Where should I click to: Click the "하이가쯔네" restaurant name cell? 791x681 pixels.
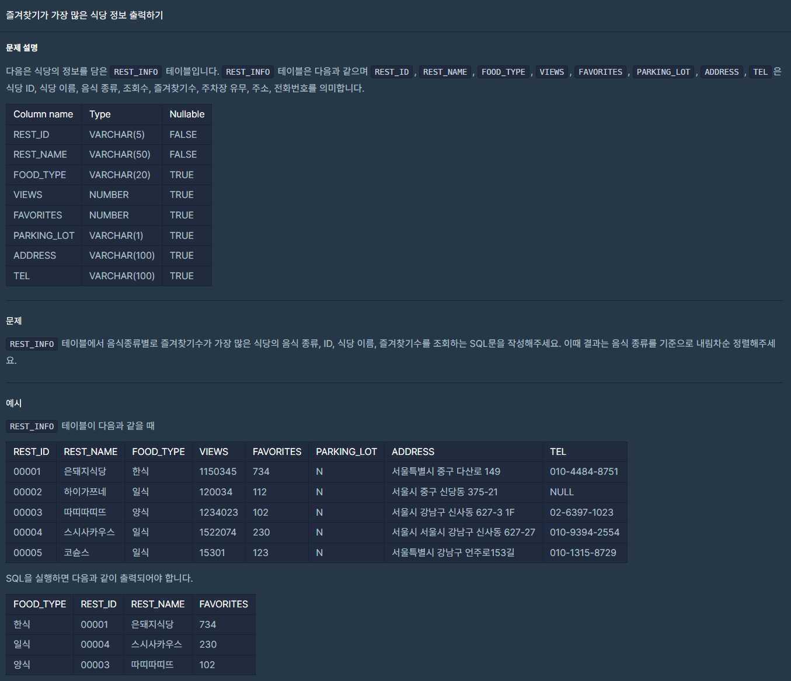point(85,492)
